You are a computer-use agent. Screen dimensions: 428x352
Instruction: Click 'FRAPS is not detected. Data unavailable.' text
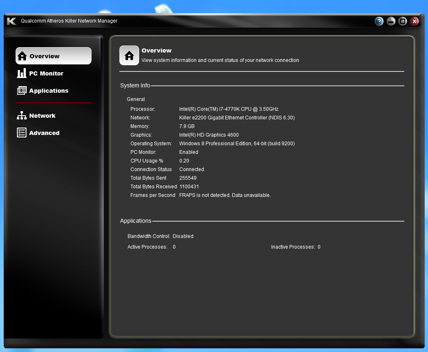pyautogui.click(x=225, y=195)
